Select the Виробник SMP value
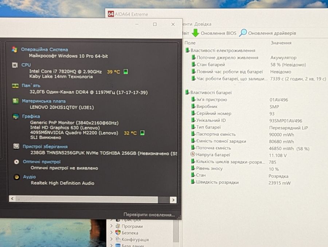The image size is (328, 247). tap(274, 107)
